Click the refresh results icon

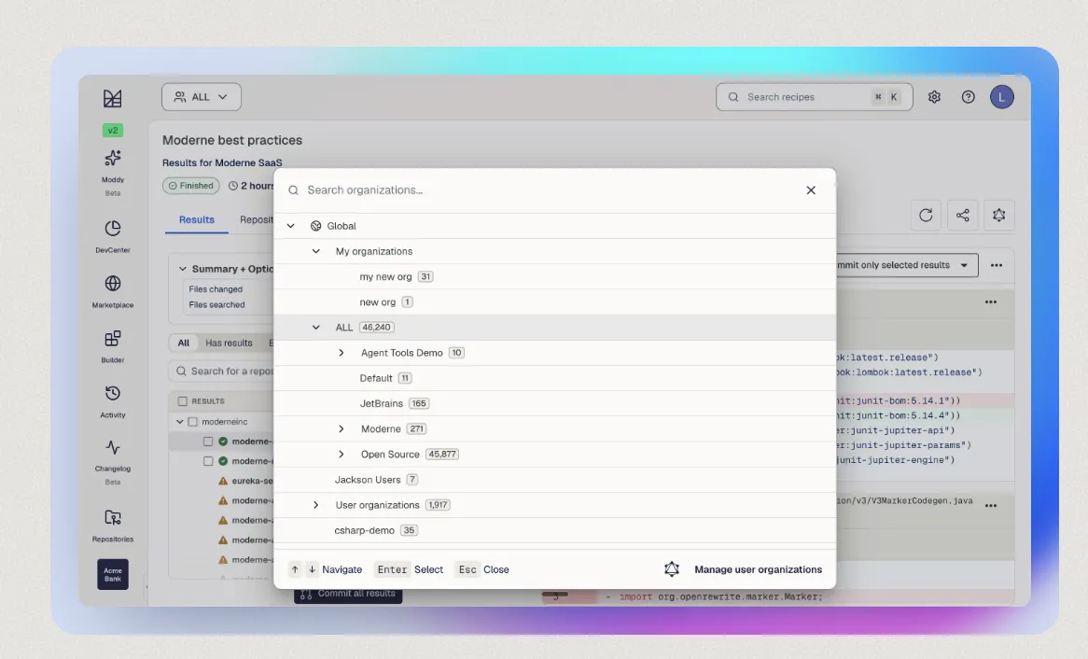(x=926, y=216)
